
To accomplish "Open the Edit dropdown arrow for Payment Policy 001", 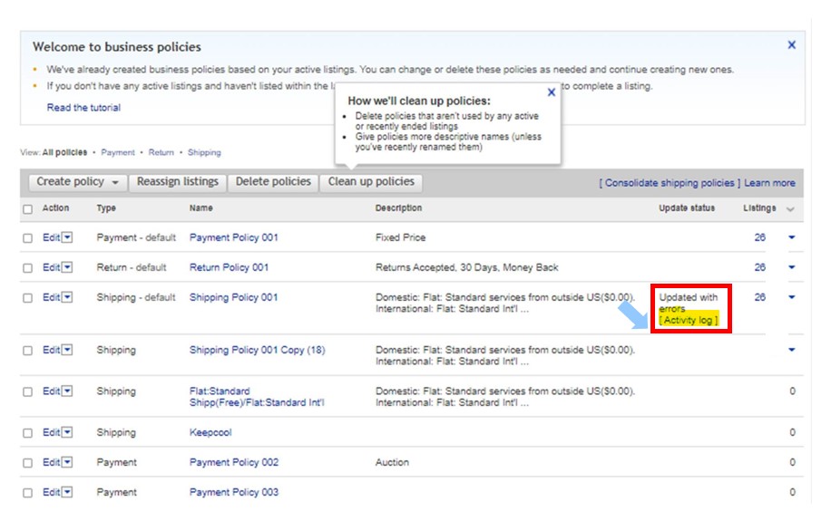I will 67,238.
